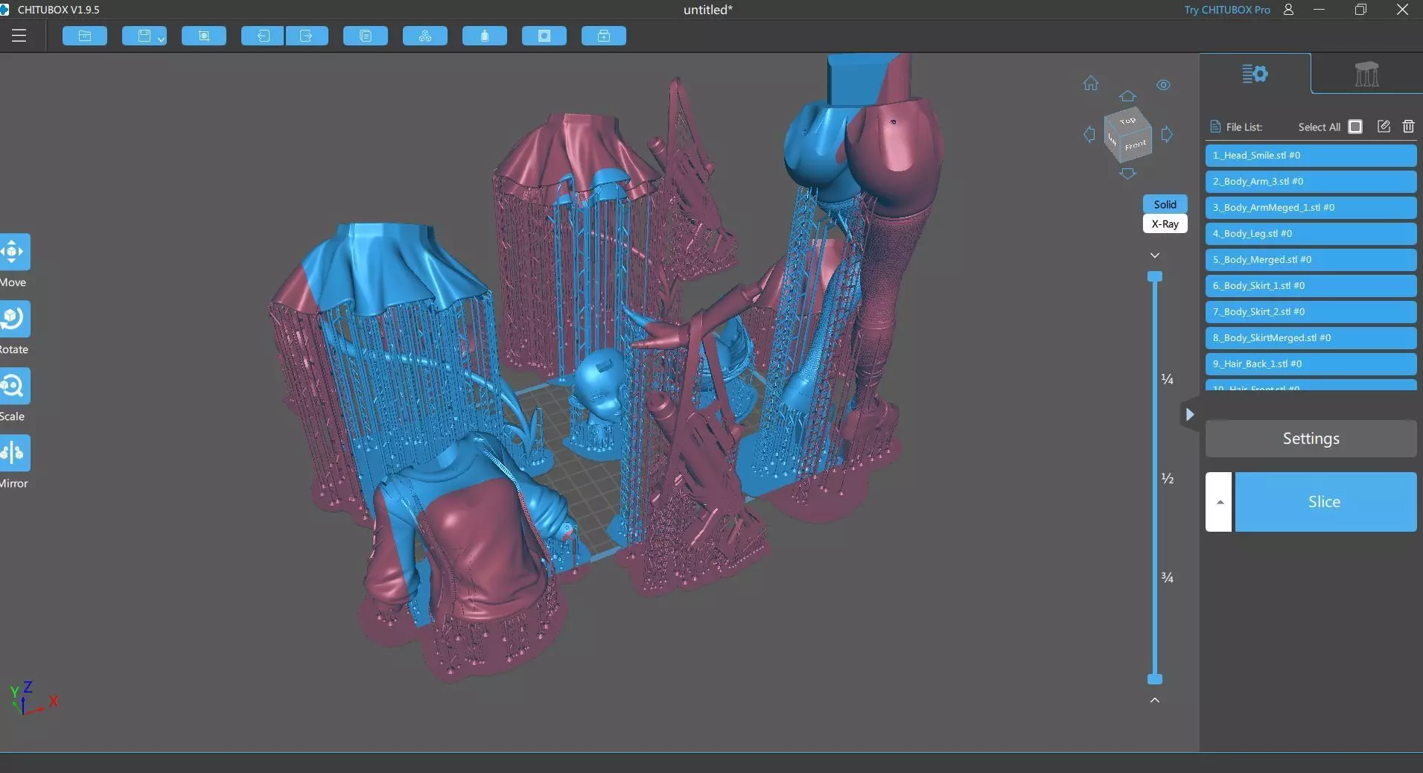This screenshot has width=1423, height=773.
Task: Click the Slice button
Action: click(x=1325, y=502)
